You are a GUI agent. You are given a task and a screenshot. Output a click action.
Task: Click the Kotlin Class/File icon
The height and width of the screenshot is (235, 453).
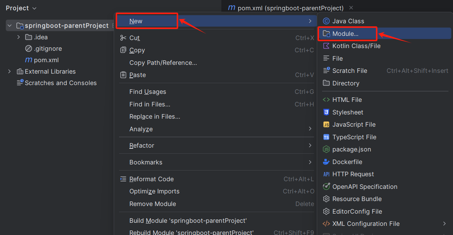(x=326, y=46)
